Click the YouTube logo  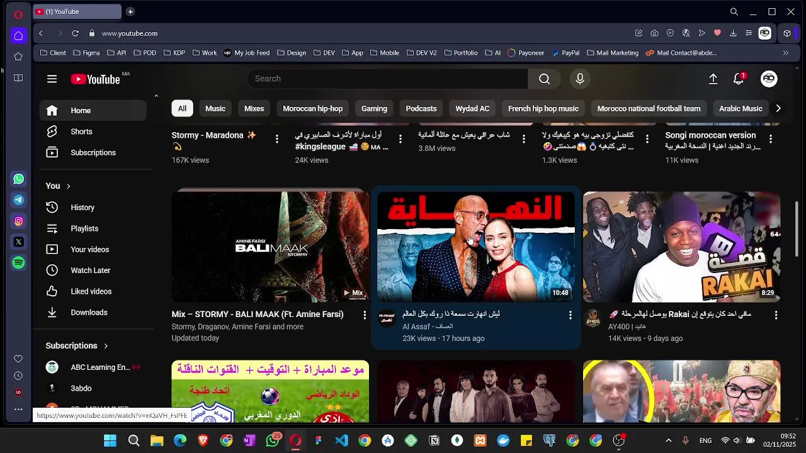pos(95,79)
